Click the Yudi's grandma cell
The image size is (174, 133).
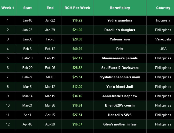tap(120, 20)
